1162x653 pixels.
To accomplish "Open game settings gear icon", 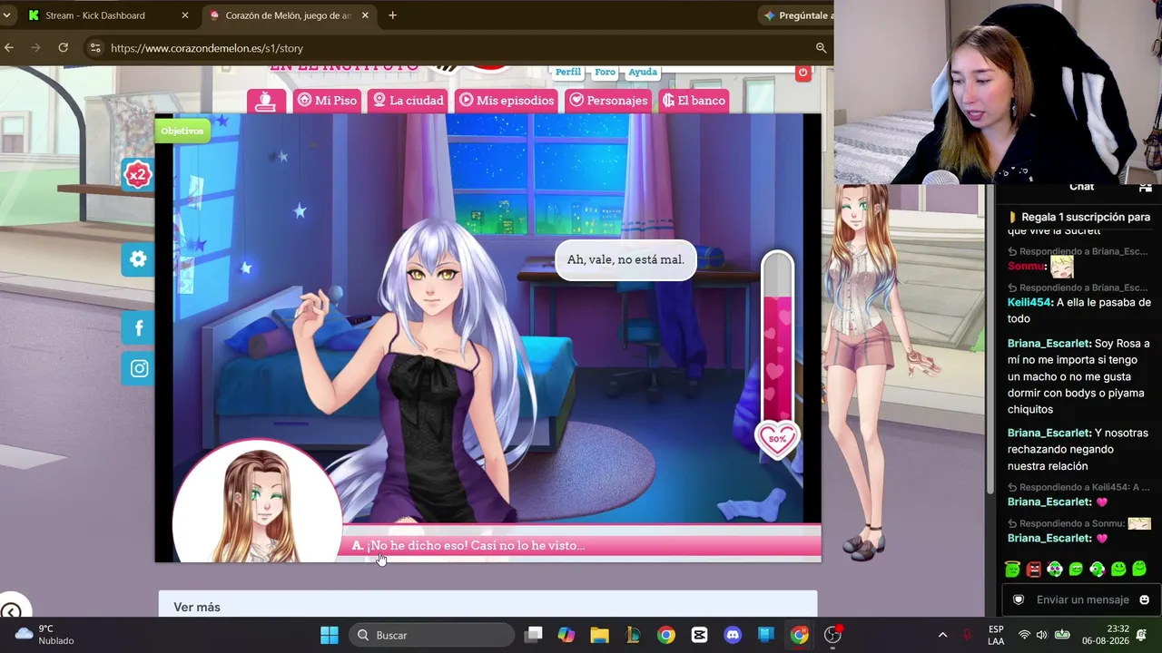I will tap(138, 259).
